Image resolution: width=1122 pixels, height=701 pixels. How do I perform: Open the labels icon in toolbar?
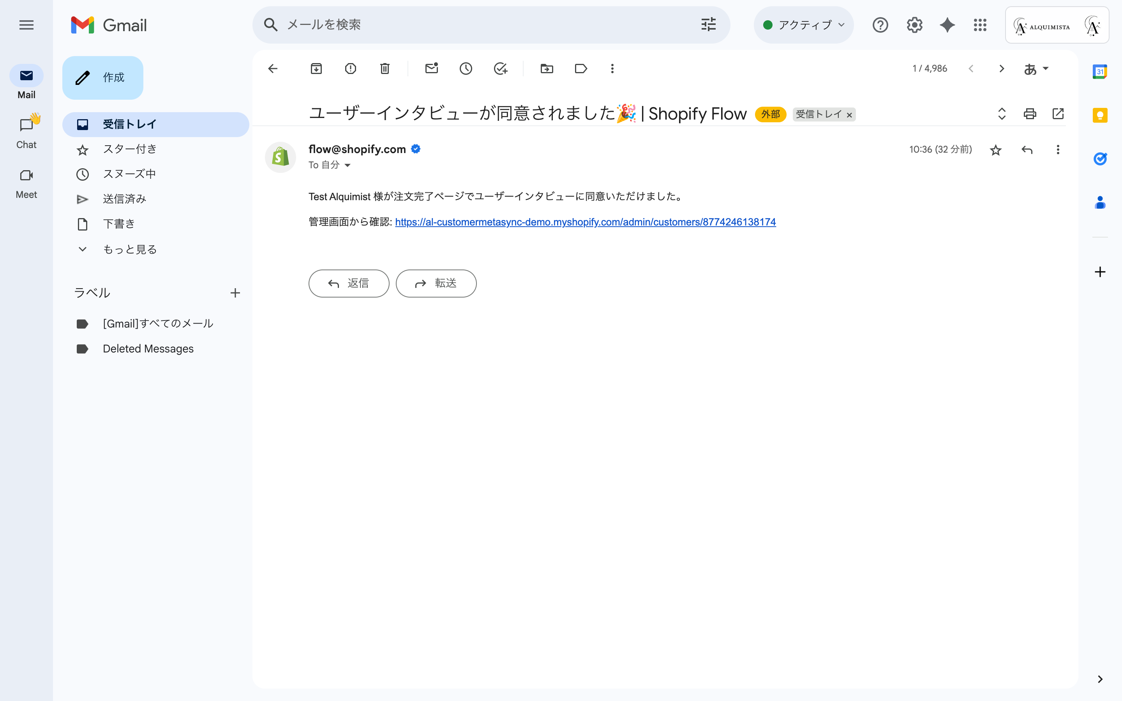click(581, 69)
